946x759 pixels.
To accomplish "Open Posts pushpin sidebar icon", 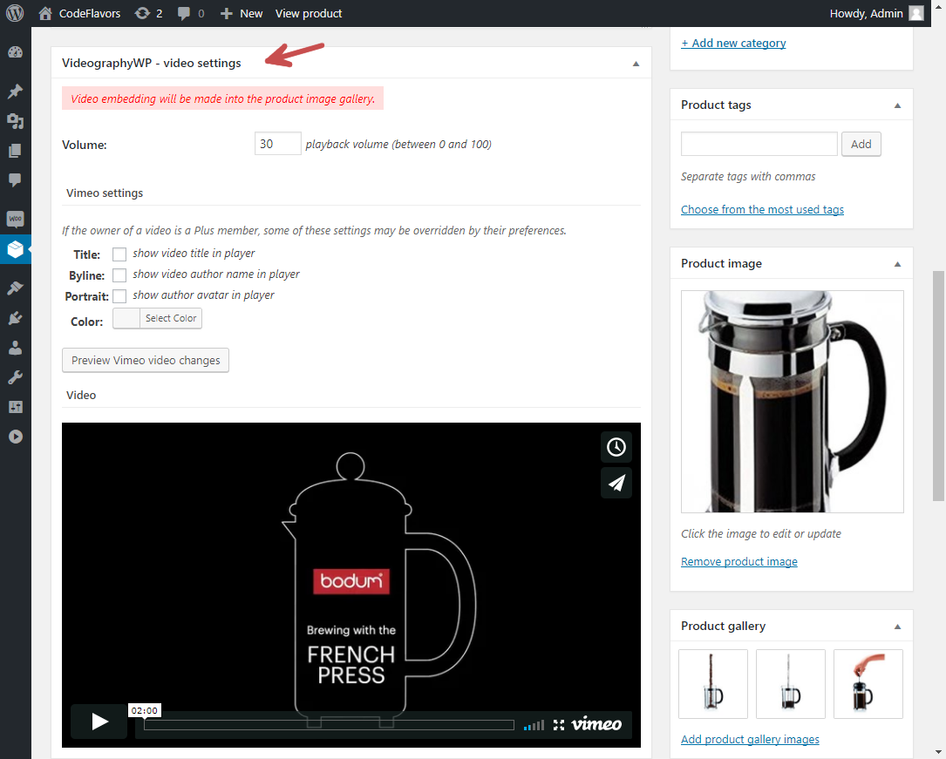I will tap(15, 91).
